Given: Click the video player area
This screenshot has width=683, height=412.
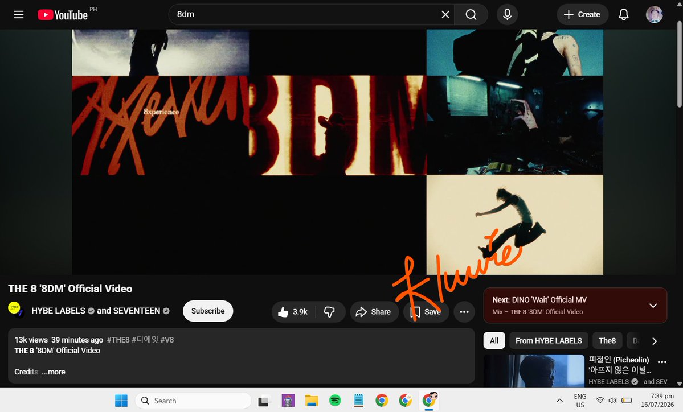Looking at the screenshot, I should (338, 152).
